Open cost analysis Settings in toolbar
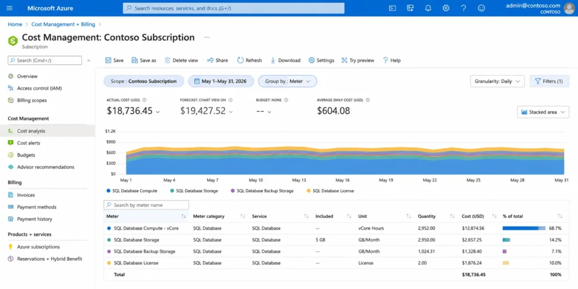This screenshot has width=578, height=289. pyautogui.click(x=321, y=60)
